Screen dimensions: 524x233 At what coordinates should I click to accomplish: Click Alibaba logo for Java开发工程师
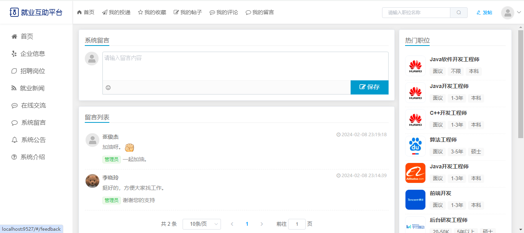click(x=415, y=173)
